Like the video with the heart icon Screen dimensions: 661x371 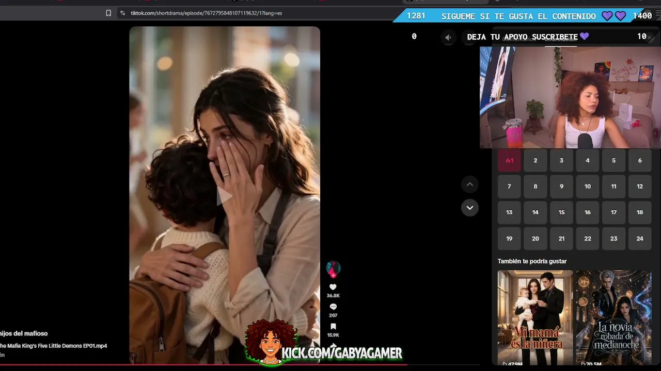(333, 287)
